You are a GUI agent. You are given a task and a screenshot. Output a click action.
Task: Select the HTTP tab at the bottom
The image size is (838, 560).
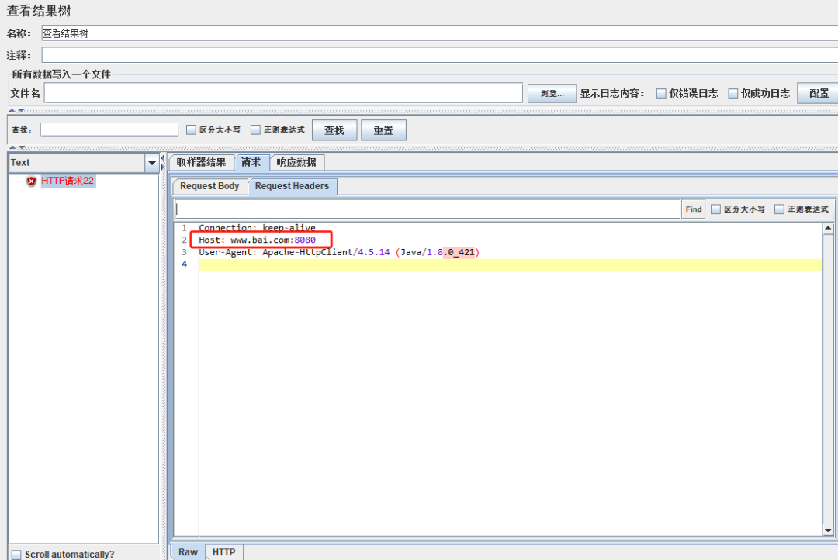pyautogui.click(x=223, y=552)
